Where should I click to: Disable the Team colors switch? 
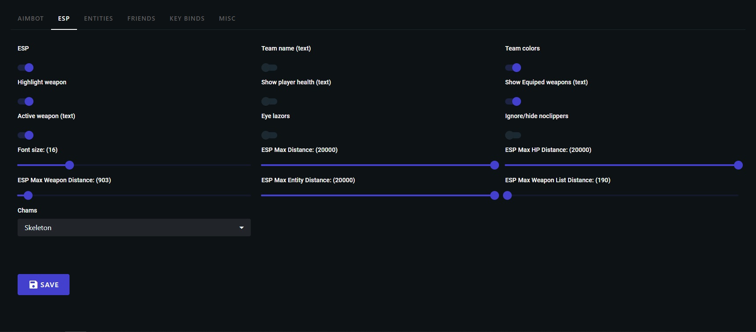click(x=513, y=68)
